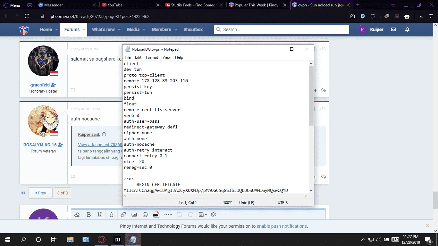Open the text color droplet tool
438x246 pixels.
tap(111, 215)
